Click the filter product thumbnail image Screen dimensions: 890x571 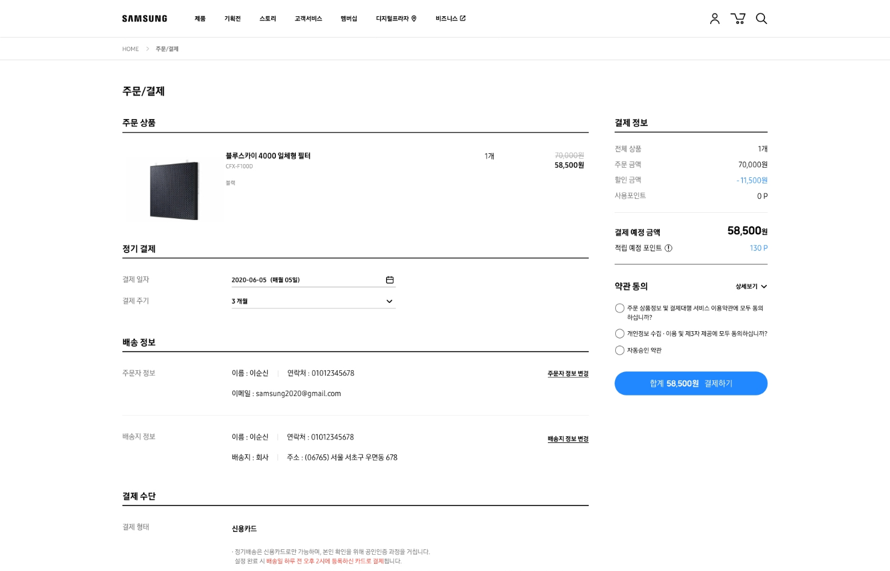pos(173,189)
